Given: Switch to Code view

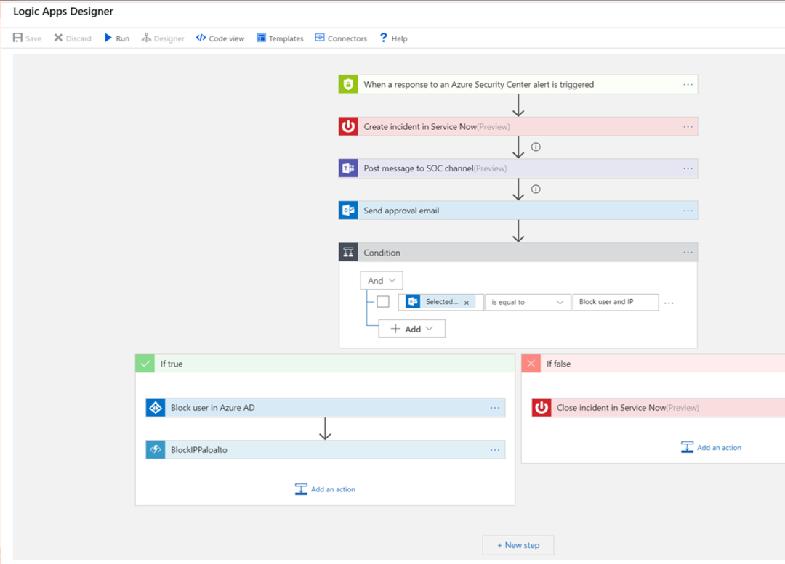Looking at the screenshot, I should coord(220,38).
